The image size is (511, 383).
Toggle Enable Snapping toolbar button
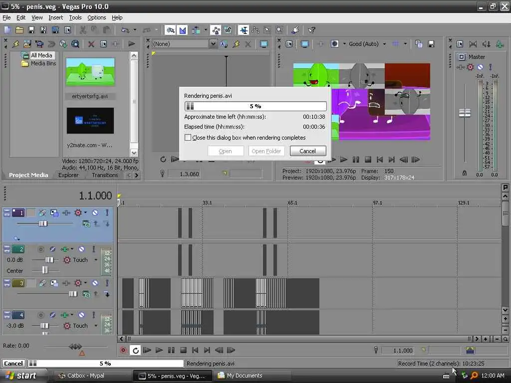(170, 30)
